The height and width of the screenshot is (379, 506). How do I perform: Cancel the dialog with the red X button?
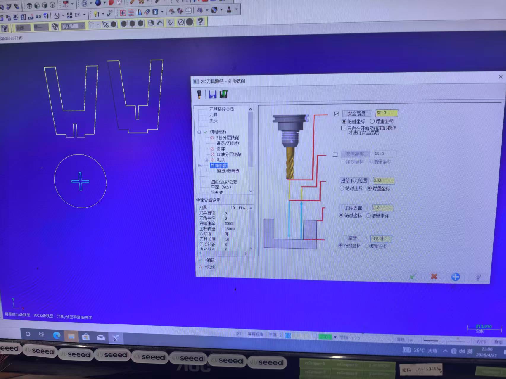tap(434, 276)
